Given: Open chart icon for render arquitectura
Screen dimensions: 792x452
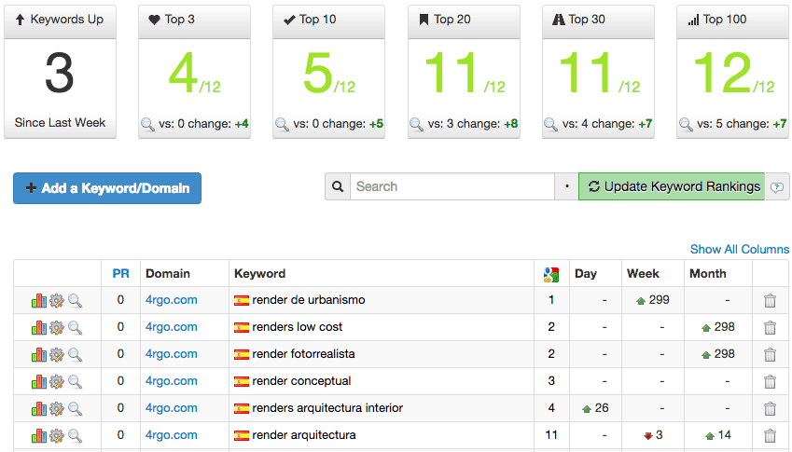Looking at the screenshot, I should [39, 436].
